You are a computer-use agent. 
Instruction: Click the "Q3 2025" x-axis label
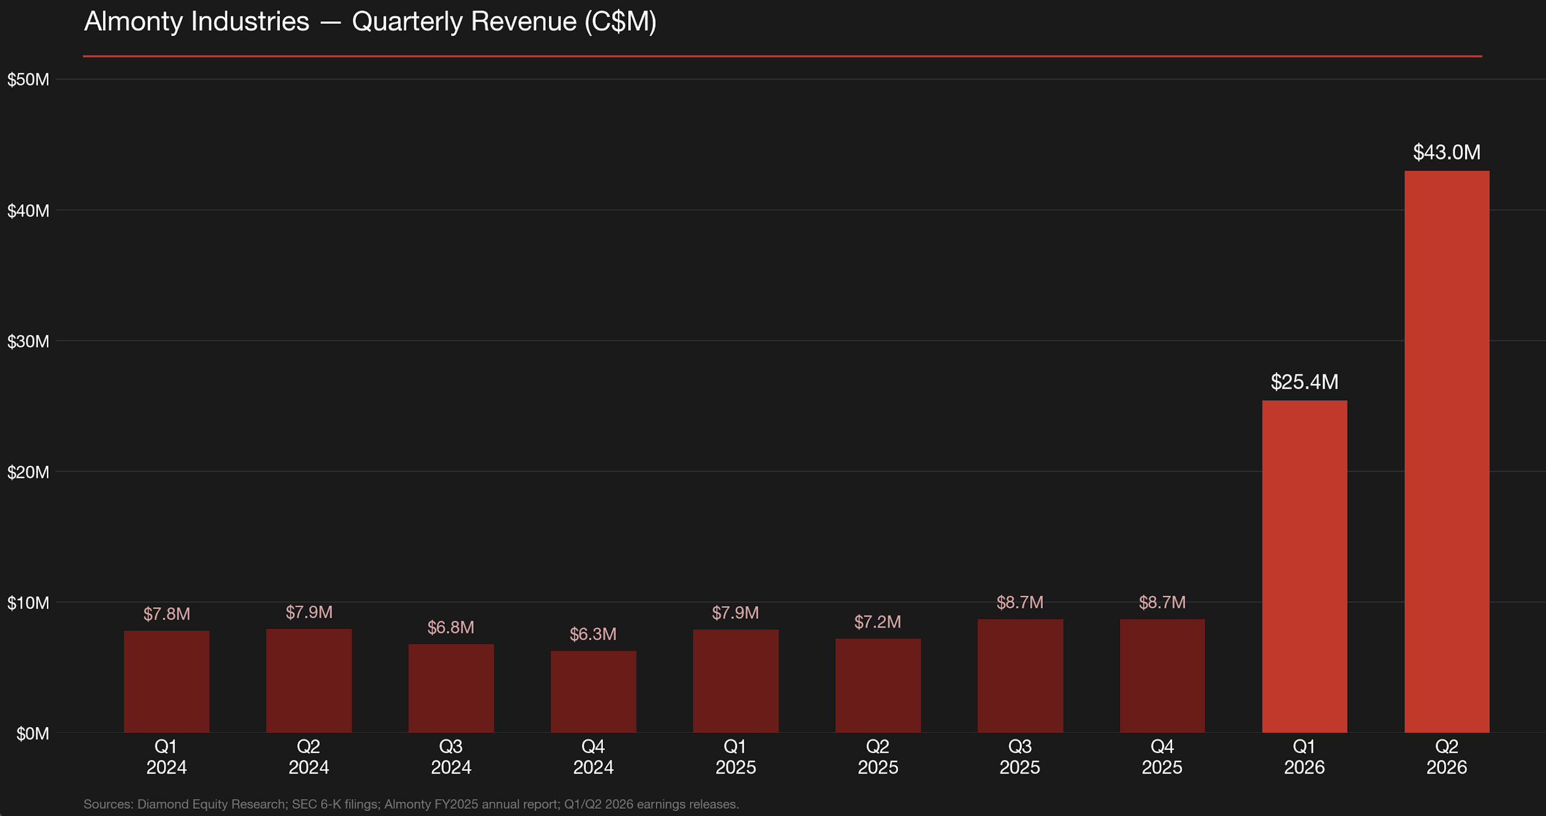[1020, 757]
